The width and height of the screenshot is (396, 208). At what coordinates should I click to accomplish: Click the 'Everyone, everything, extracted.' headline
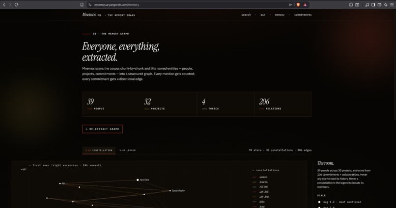(121, 52)
